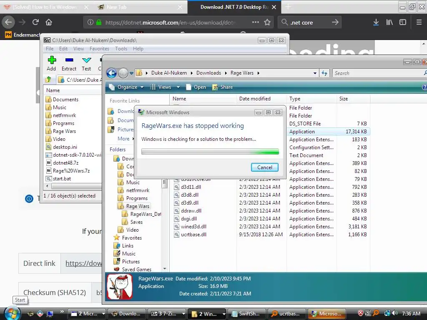This screenshot has height=320, width=427.
Task: Click the Firefox back arrow
Action: coord(8,22)
